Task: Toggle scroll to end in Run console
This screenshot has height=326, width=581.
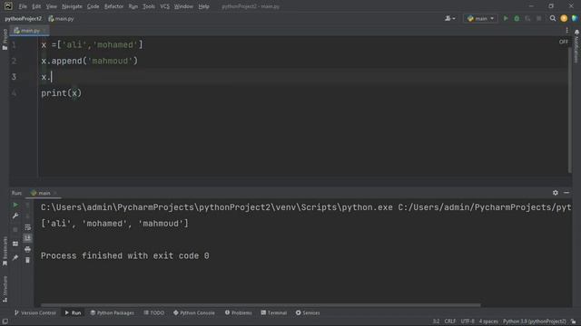Action: click(x=28, y=238)
